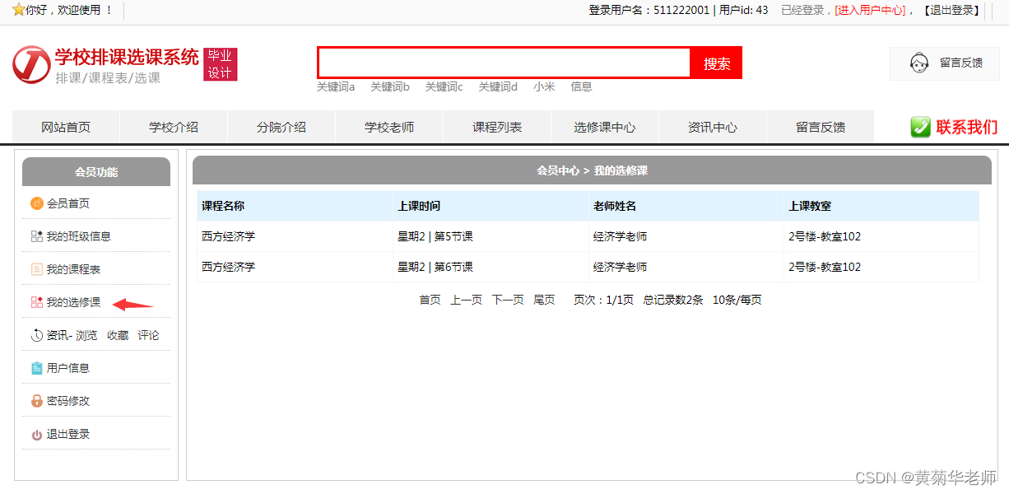The height and width of the screenshot is (494, 1009).
Task: Click the 我的班级信息 grid icon
Action: pyautogui.click(x=37, y=236)
